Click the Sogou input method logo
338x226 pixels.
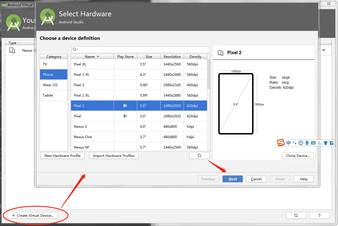(281, 143)
